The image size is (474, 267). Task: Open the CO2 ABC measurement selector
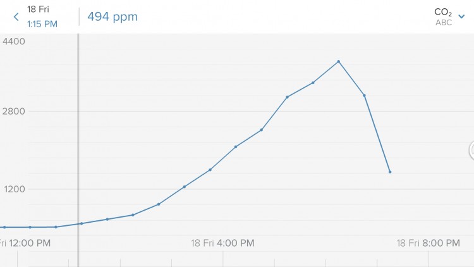tap(444, 17)
